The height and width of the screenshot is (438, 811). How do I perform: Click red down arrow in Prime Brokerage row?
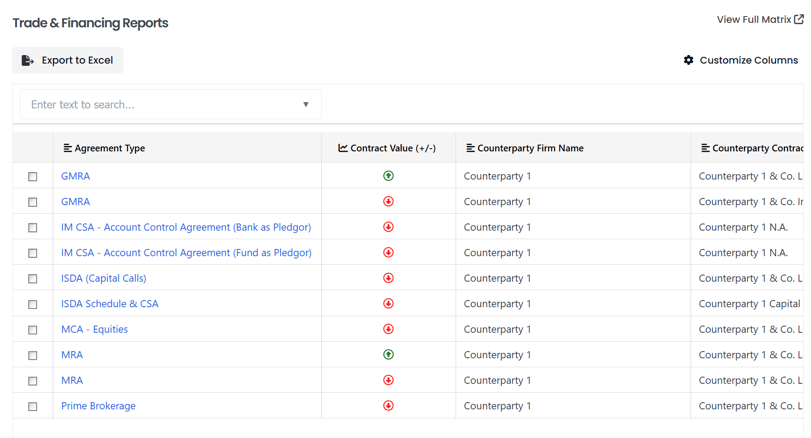(388, 406)
